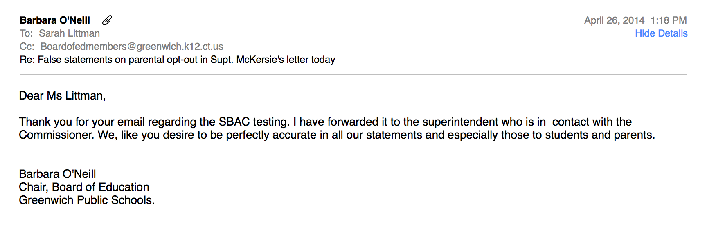Click recipient Sarah Littman in To field
Screen dimensions: 707x226
(69, 33)
